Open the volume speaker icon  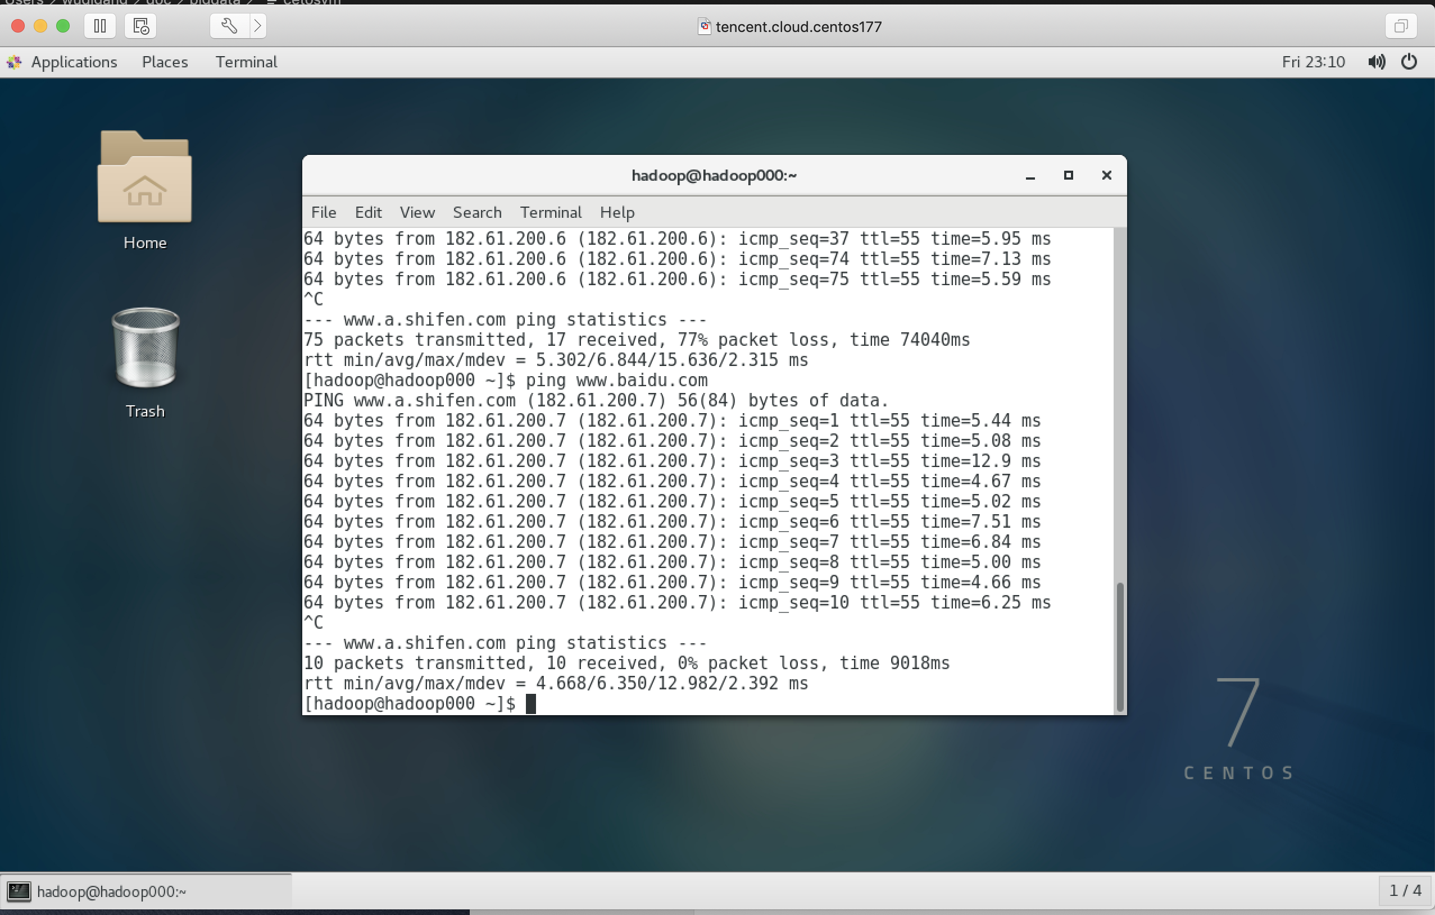point(1377,62)
